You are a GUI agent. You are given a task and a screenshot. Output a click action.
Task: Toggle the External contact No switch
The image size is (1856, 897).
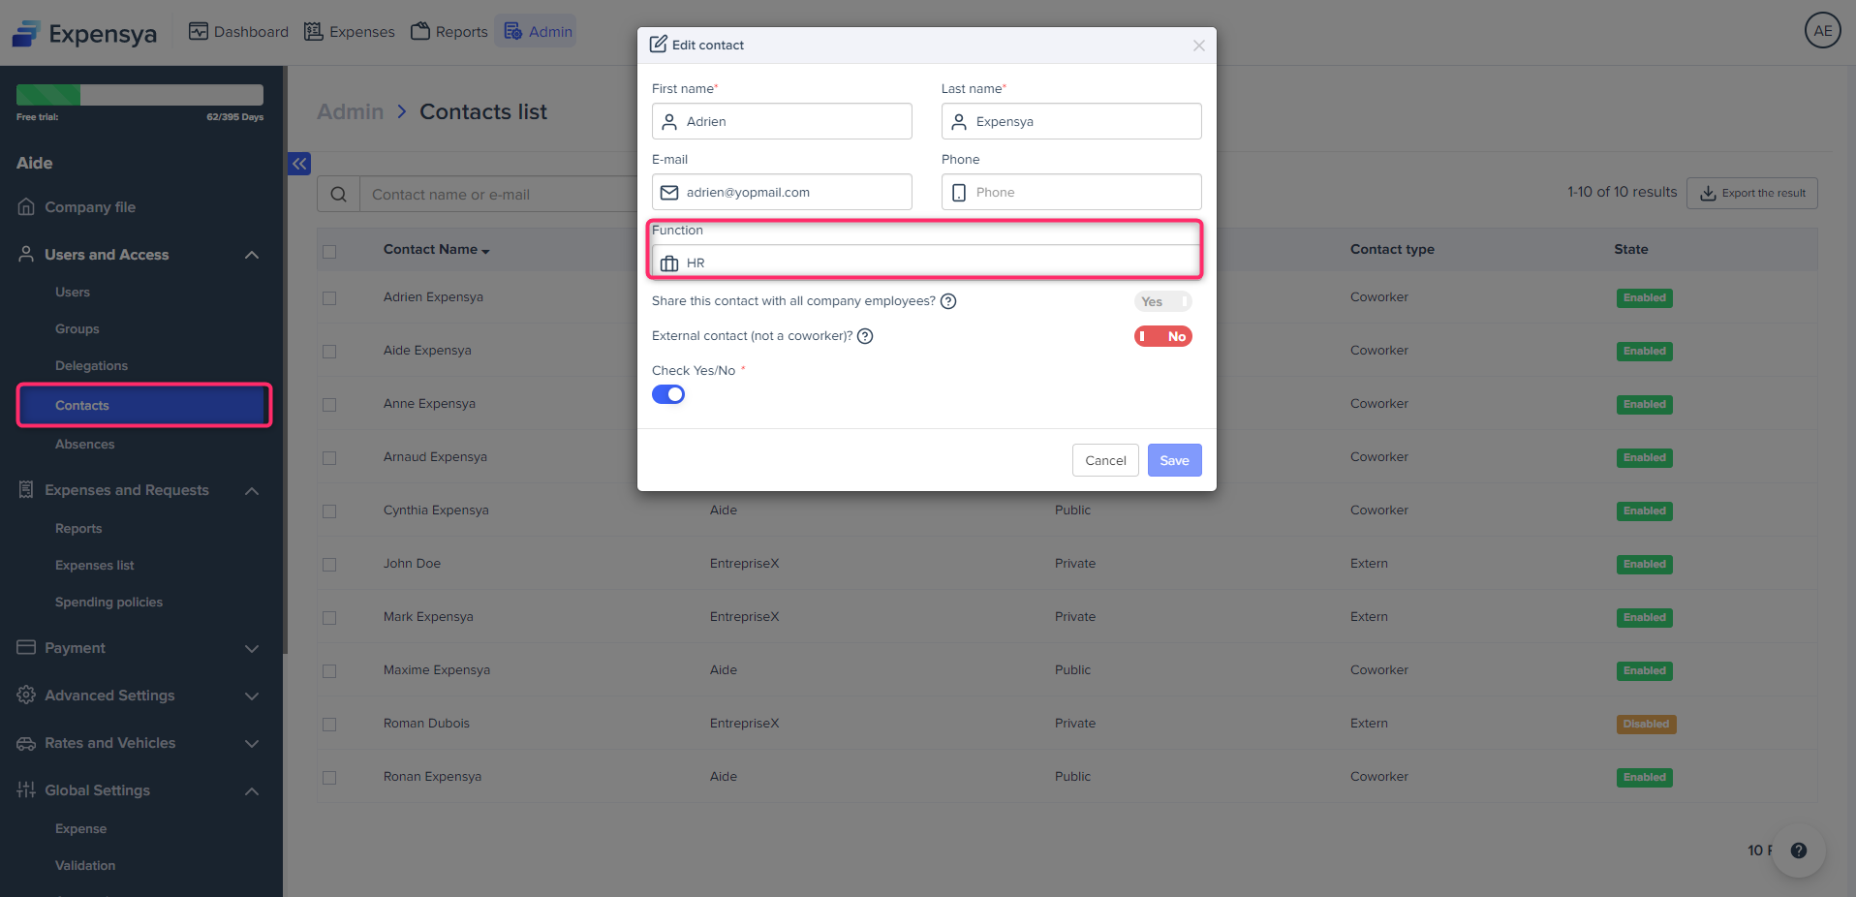tap(1162, 336)
